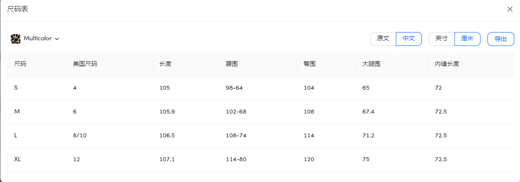Screen dimensions: 520x182
Task: Click the leopard print color swatch
Action: click(16, 39)
